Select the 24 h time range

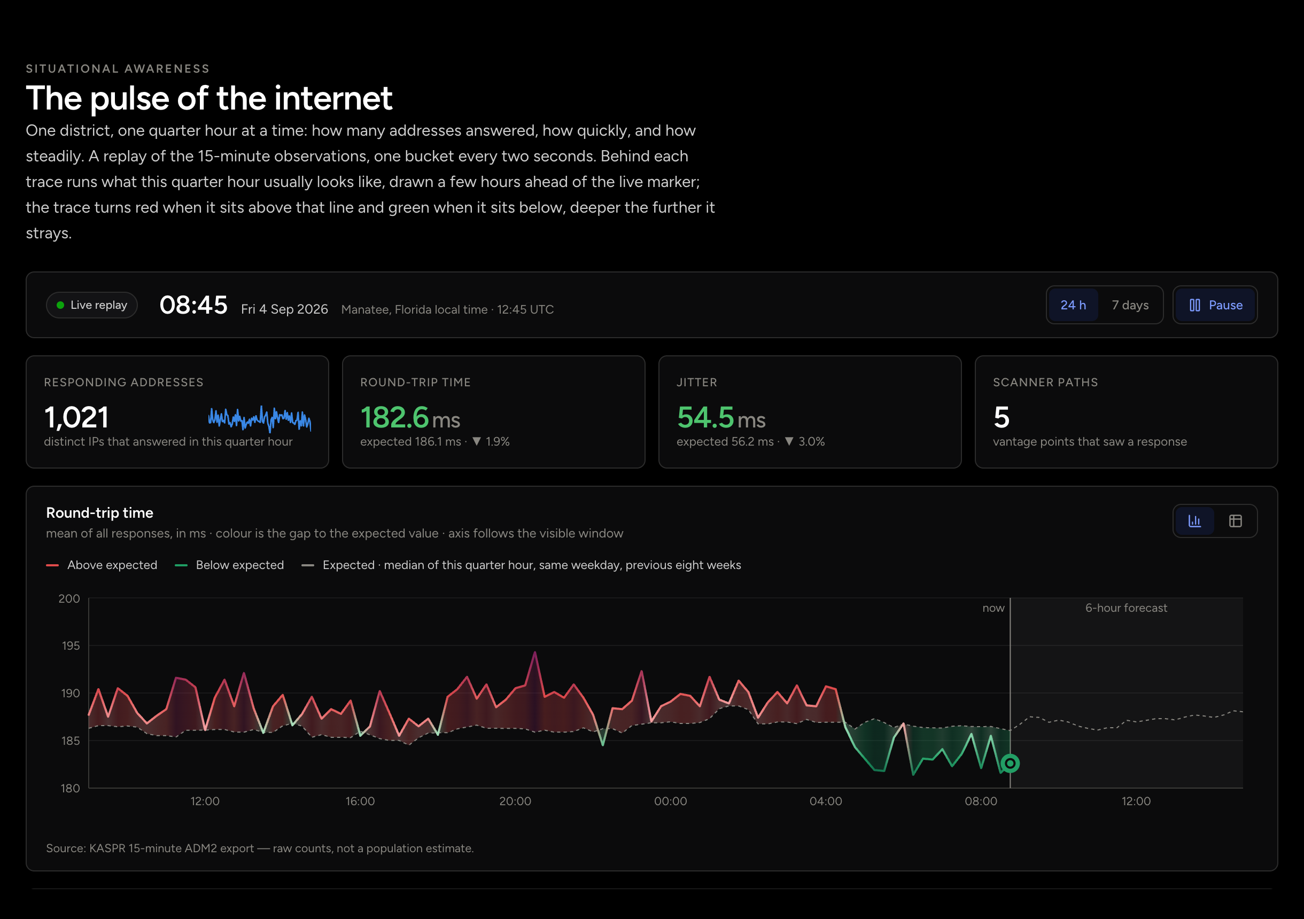pos(1073,305)
